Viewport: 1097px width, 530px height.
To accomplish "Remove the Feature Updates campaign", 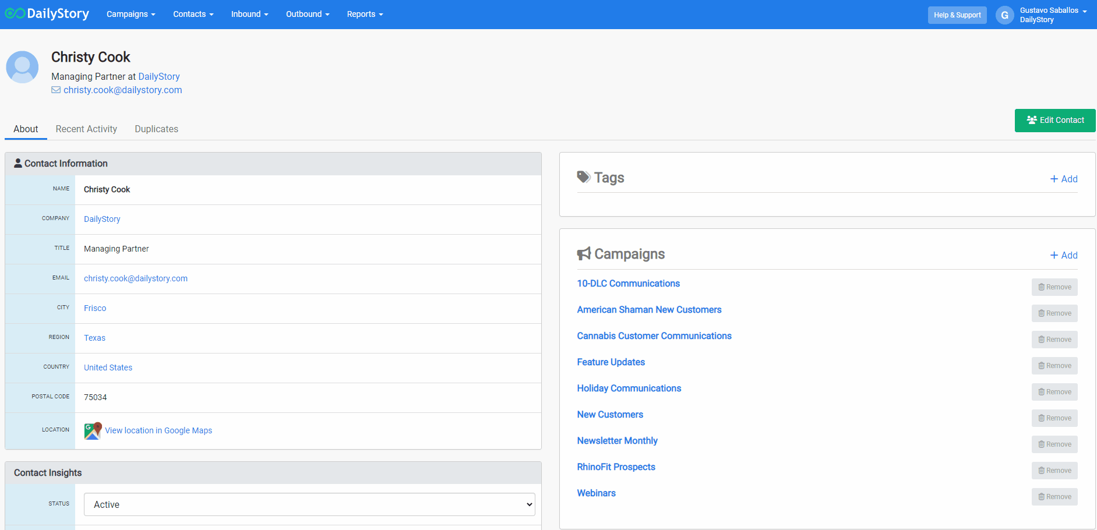I will pyautogui.click(x=1054, y=366).
